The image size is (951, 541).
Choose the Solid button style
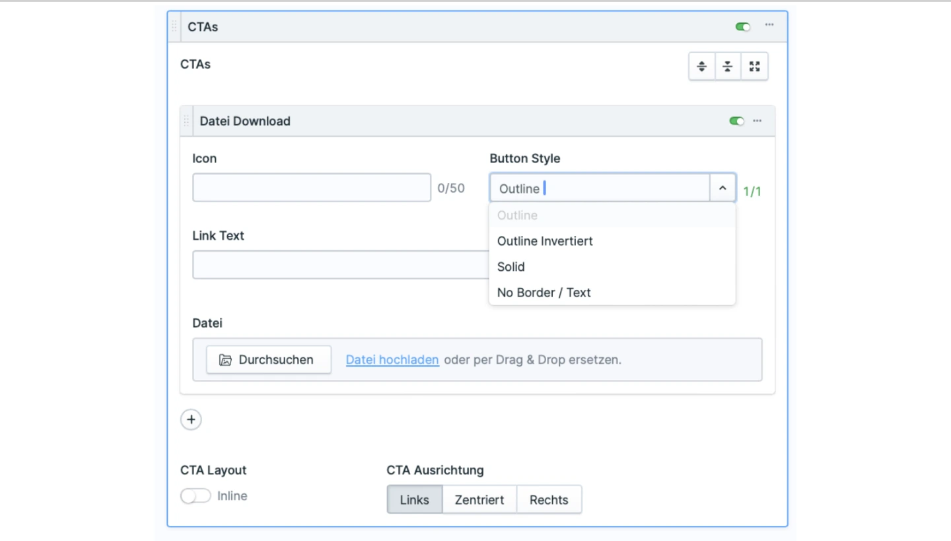(x=511, y=267)
